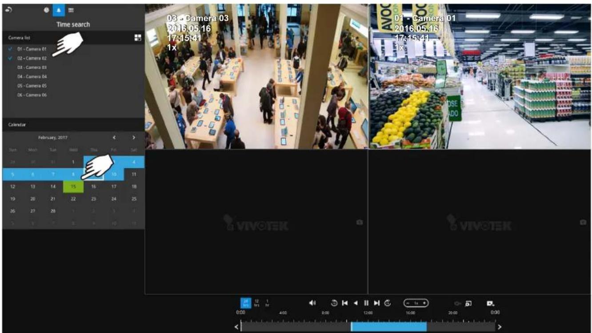Select February 24 in the calendar

[114, 199]
